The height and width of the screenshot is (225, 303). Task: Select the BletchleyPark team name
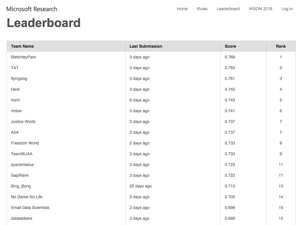pyautogui.click(x=23, y=57)
